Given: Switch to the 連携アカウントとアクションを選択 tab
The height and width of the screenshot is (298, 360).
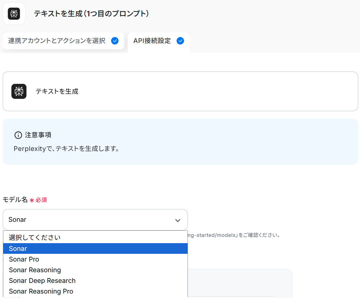Looking at the screenshot, I should (57, 41).
